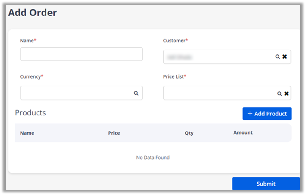Click the Qty column header
306x195 pixels.
point(189,133)
